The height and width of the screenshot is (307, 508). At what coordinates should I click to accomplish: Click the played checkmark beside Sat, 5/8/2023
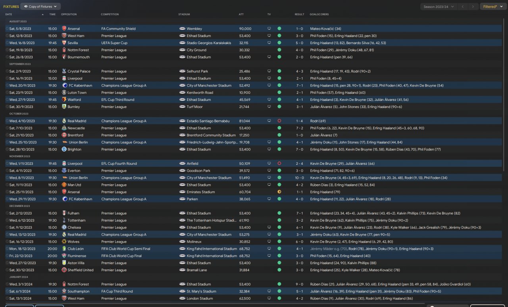pos(7,29)
